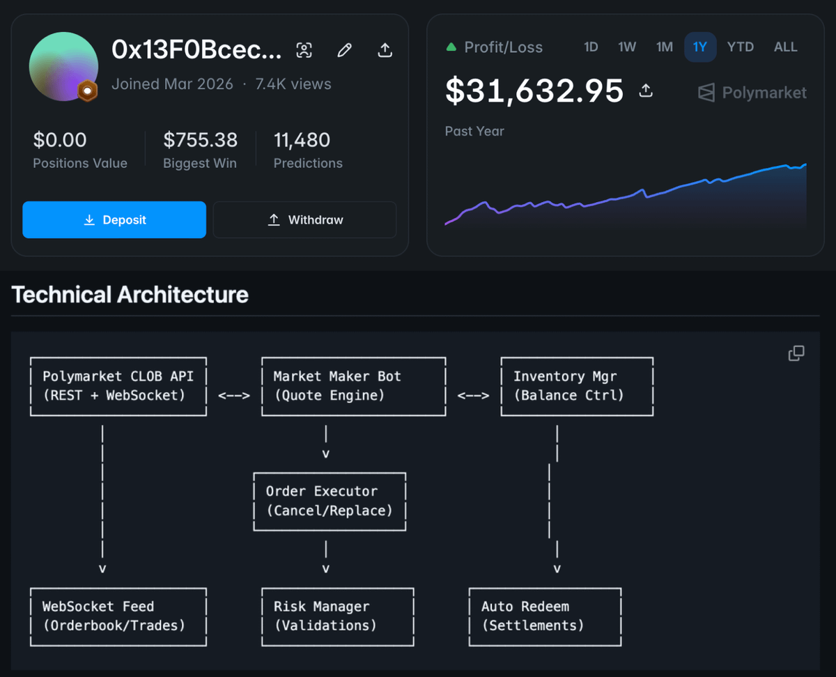The height and width of the screenshot is (677, 836).
Task: Click the gradient profile avatar
Action: point(63,67)
